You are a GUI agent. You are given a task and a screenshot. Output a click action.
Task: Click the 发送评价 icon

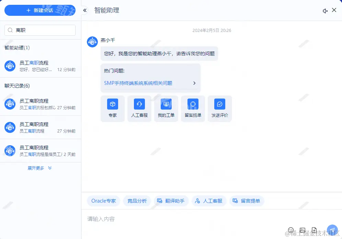(x=219, y=108)
